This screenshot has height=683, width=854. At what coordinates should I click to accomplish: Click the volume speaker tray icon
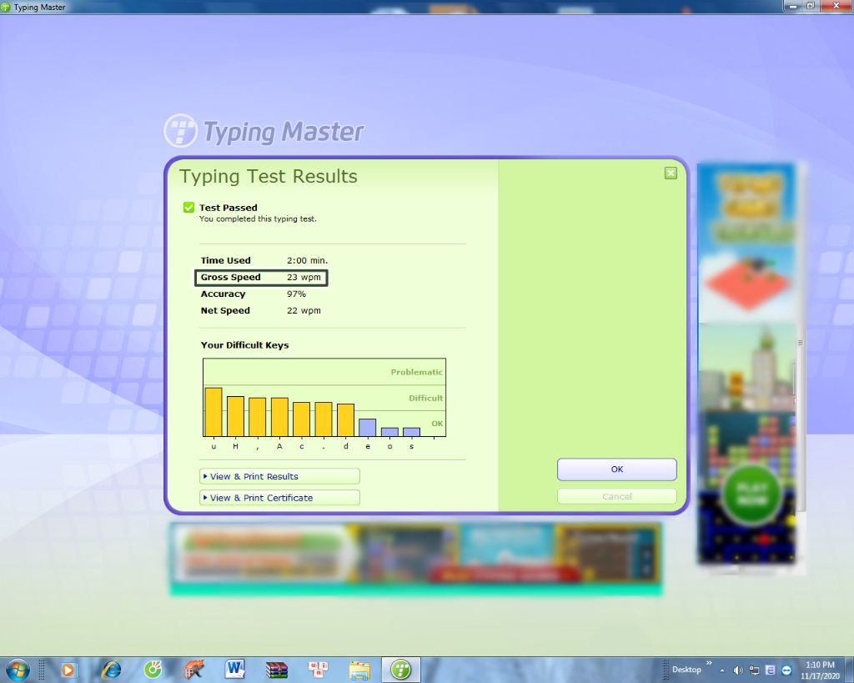738,670
